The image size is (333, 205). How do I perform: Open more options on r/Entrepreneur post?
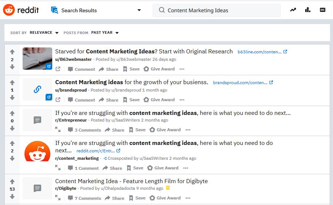coord(188,130)
